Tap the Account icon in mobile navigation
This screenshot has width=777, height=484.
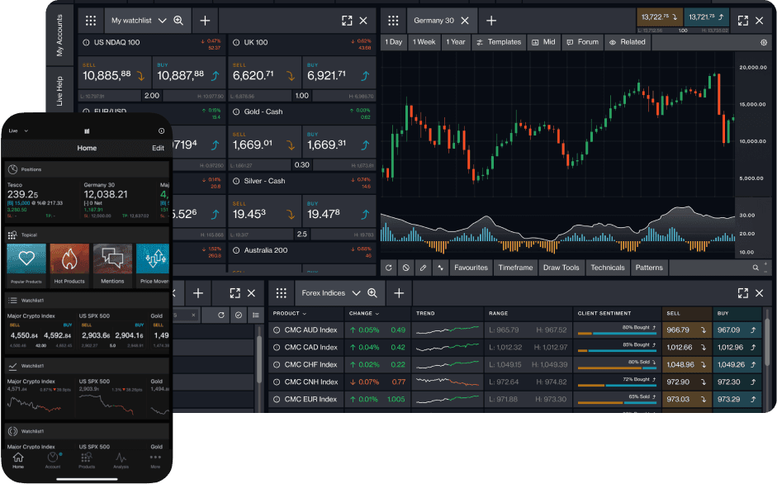coord(53,458)
